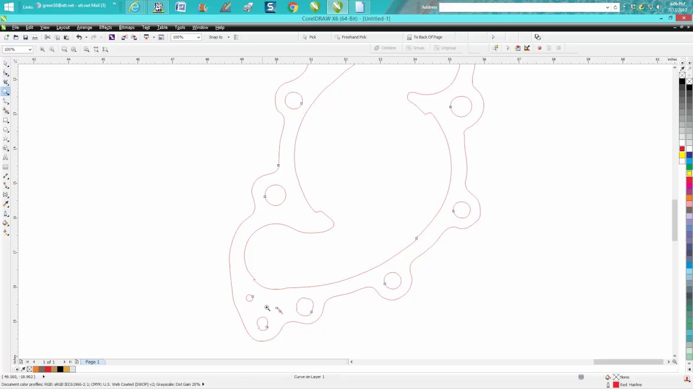Click the Open file icon
The height and width of the screenshot is (389, 693).
click(x=16, y=37)
